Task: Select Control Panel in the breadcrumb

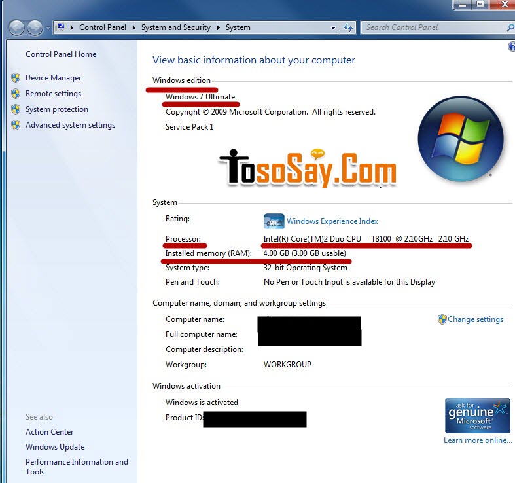Action: (x=102, y=27)
